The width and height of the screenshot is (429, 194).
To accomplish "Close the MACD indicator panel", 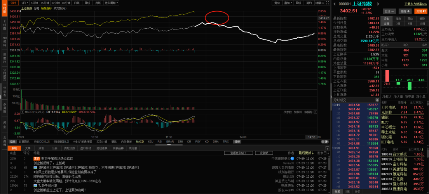I will 315,112.
